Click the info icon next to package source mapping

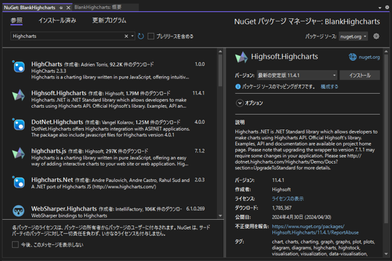[238, 87]
